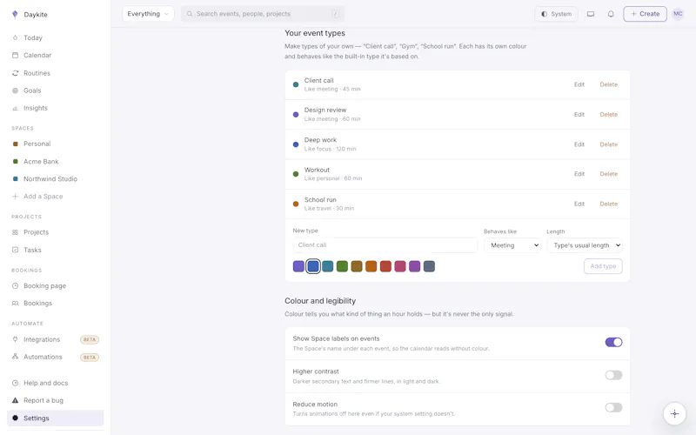Screen dimensions: 696x435
Task: Click the Create button
Action: click(645, 14)
